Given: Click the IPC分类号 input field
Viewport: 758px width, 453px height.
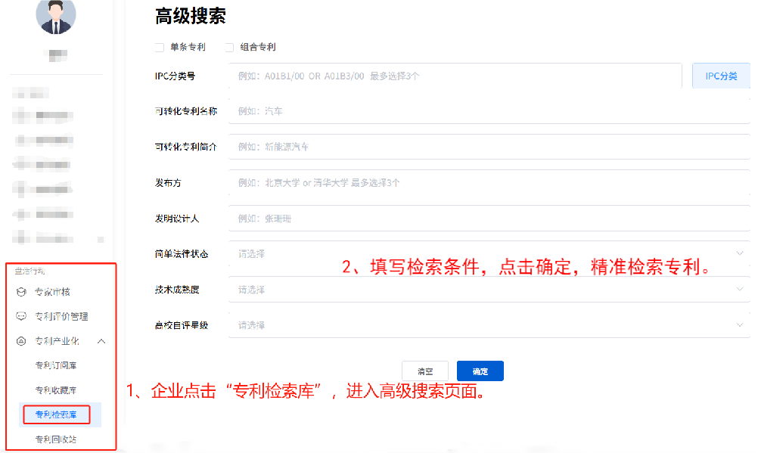Looking at the screenshot, I should coord(454,76).
